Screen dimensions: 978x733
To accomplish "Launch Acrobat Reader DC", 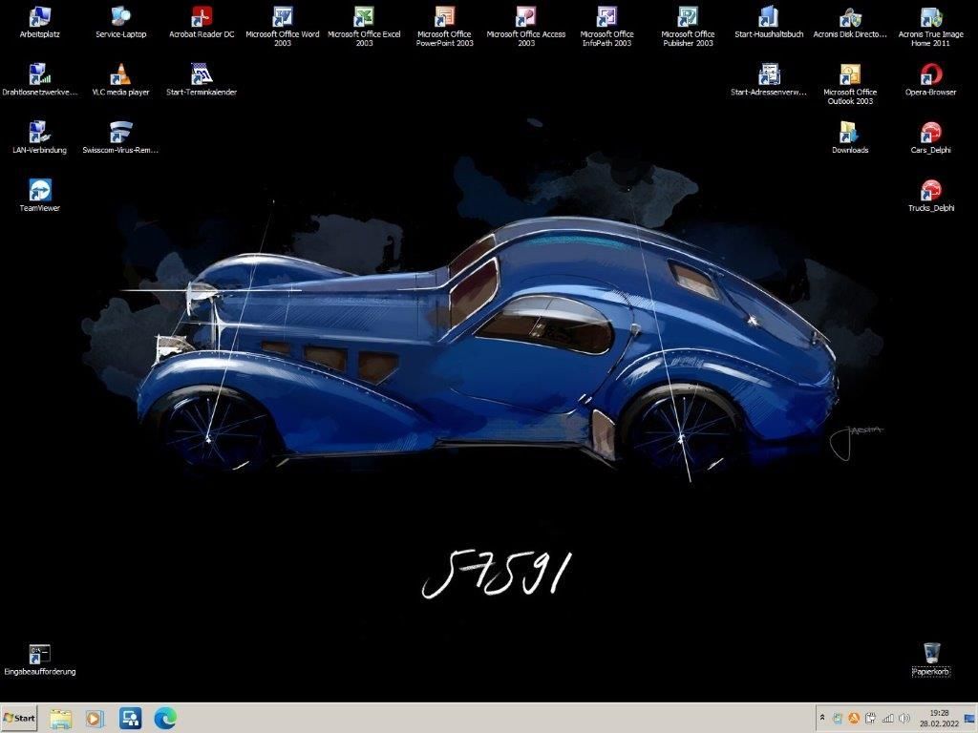I will (x=201, y=16).
